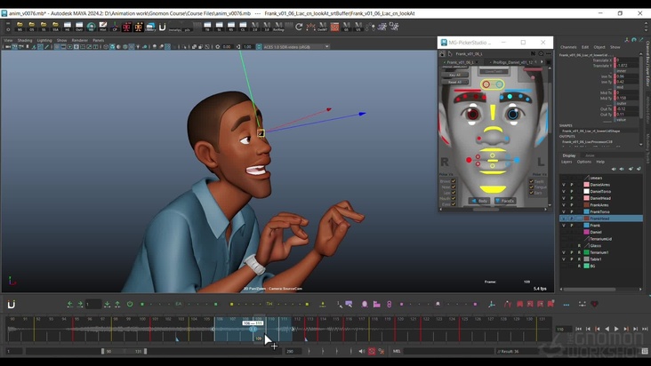Click the FrankArms layer color swatch
Screen dimensions: 651x366
(x=586, y=204)
